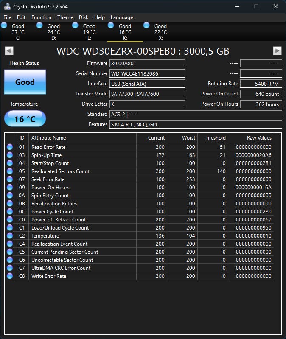Click status orb for Power Cycle Count
This screenshot has width=286, height=339.
10,211
